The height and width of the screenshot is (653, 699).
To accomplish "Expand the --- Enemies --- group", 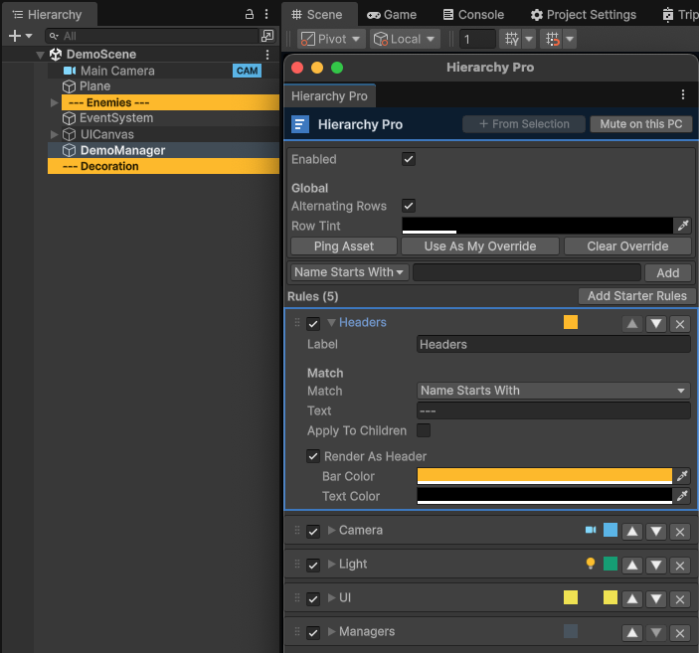I will (x=55, y=103).
